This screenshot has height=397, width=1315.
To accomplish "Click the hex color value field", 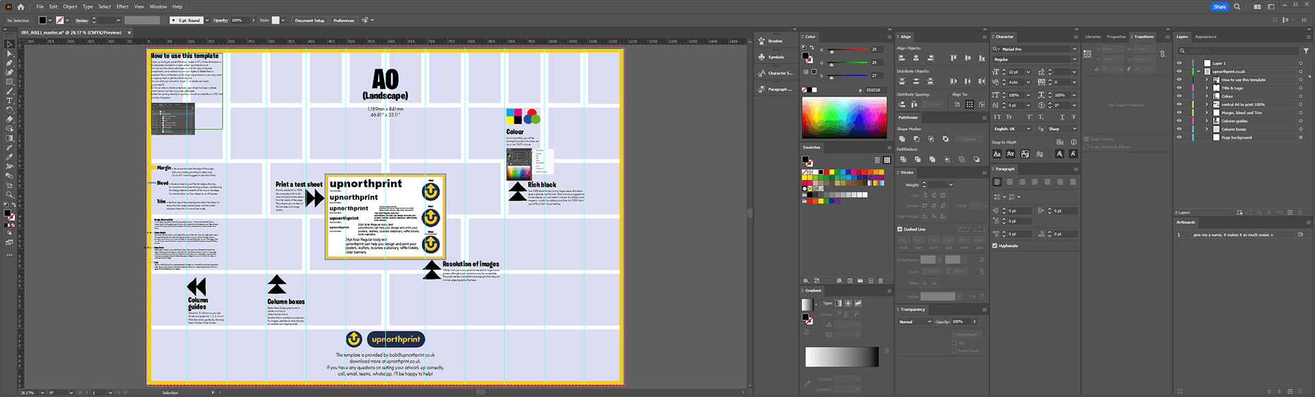I will 875,90.
